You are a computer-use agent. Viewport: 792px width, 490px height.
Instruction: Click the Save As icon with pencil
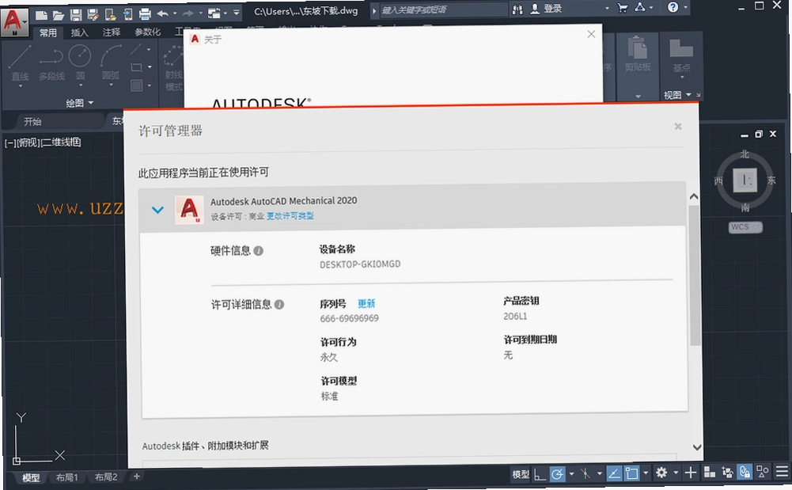93,15
